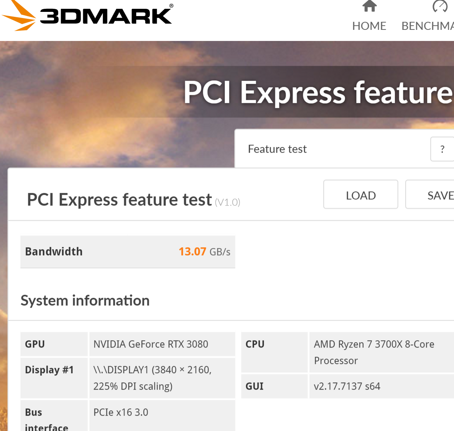This screenshot has width=454, height=431.
Task: Click the SAVE button
Action: point(430,194)
